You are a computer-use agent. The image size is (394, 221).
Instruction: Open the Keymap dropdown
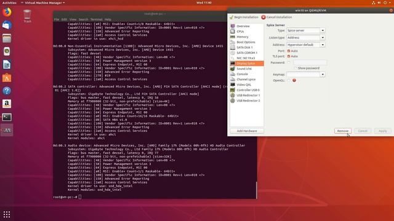[x=306, y=74]
